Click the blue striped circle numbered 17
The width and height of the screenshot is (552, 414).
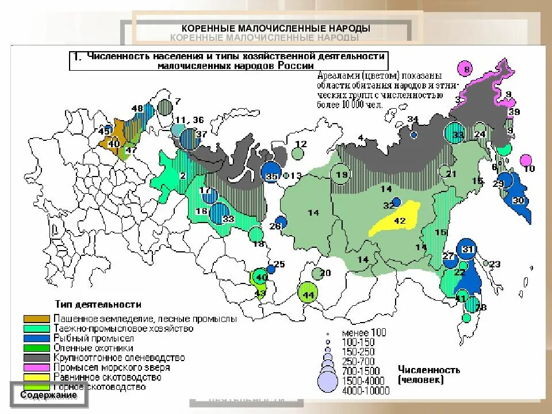point(209,195)
